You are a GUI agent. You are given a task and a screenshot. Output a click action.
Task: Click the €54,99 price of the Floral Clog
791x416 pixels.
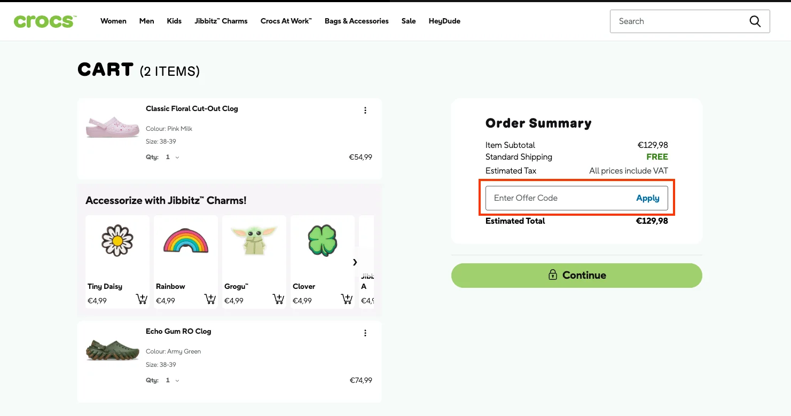pos(361,158)
